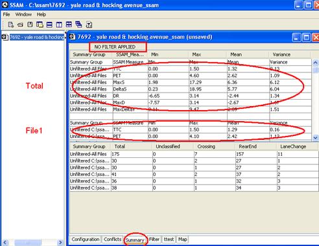Select the 175 total conflicts cell

click(x=132, y=154)
